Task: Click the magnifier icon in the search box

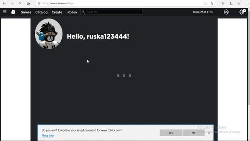Action: pyautogui.click(x=83, y=12)
